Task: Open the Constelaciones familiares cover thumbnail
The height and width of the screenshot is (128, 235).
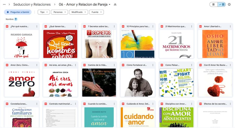Action: pos(22,117)
